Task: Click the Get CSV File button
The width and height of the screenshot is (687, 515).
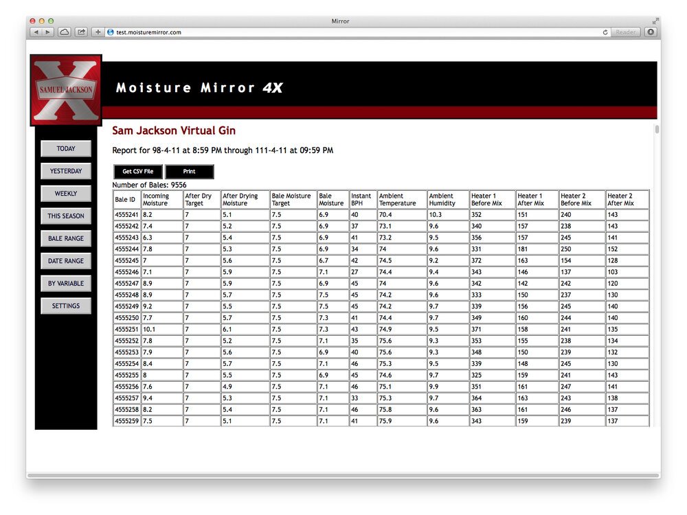Action: tap(137, 171)
